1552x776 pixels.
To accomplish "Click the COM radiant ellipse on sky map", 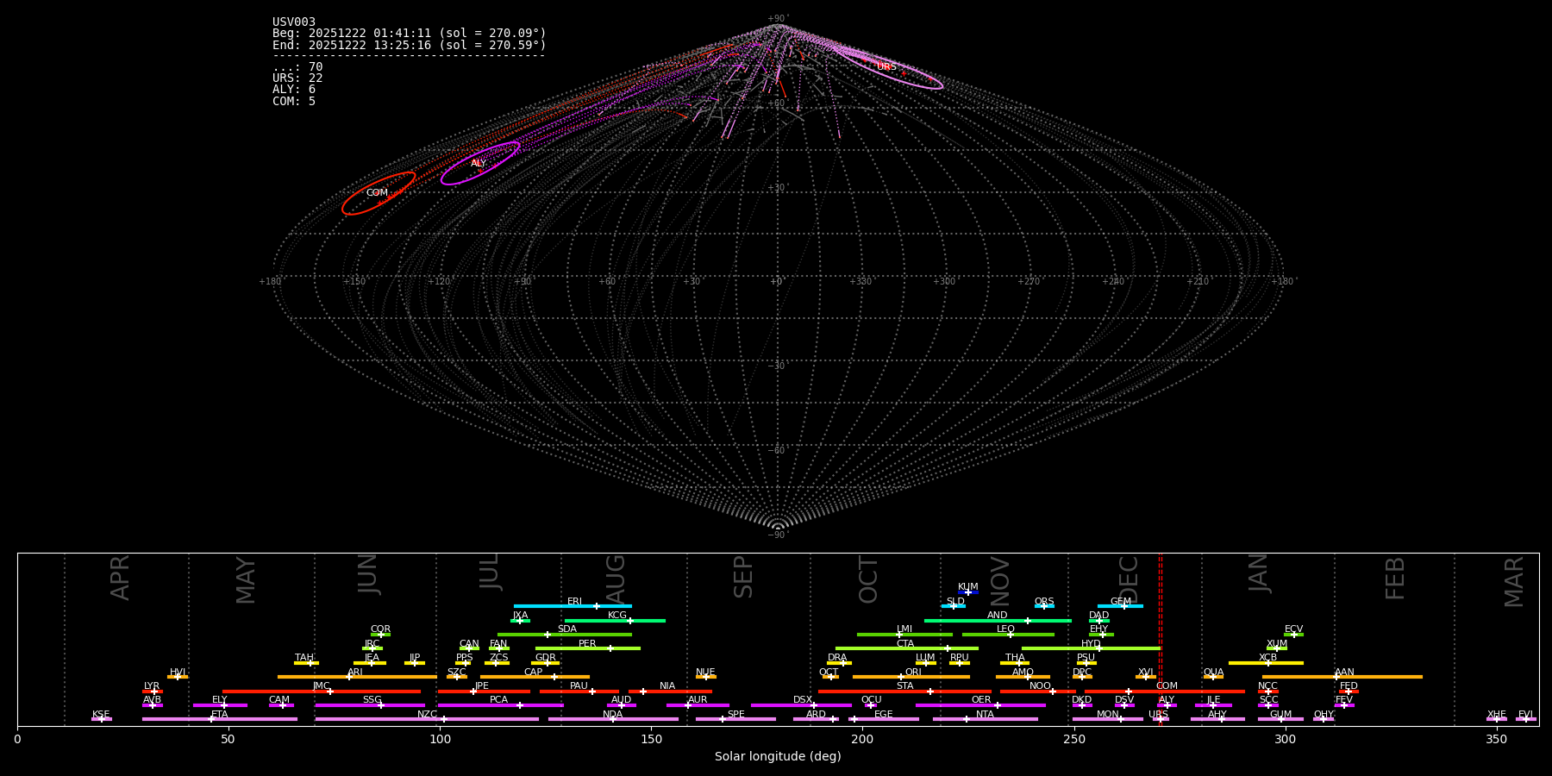I will pyautogui.click(x=379, y=193).
